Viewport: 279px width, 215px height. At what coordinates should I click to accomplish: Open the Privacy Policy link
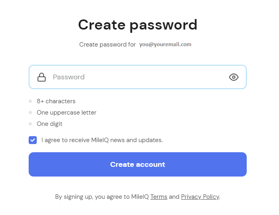click(x=200, y=197)
